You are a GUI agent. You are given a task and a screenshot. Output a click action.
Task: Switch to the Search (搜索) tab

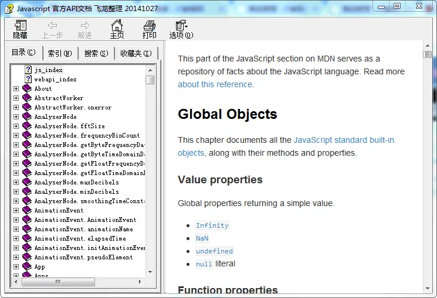[x=96, y=53]
